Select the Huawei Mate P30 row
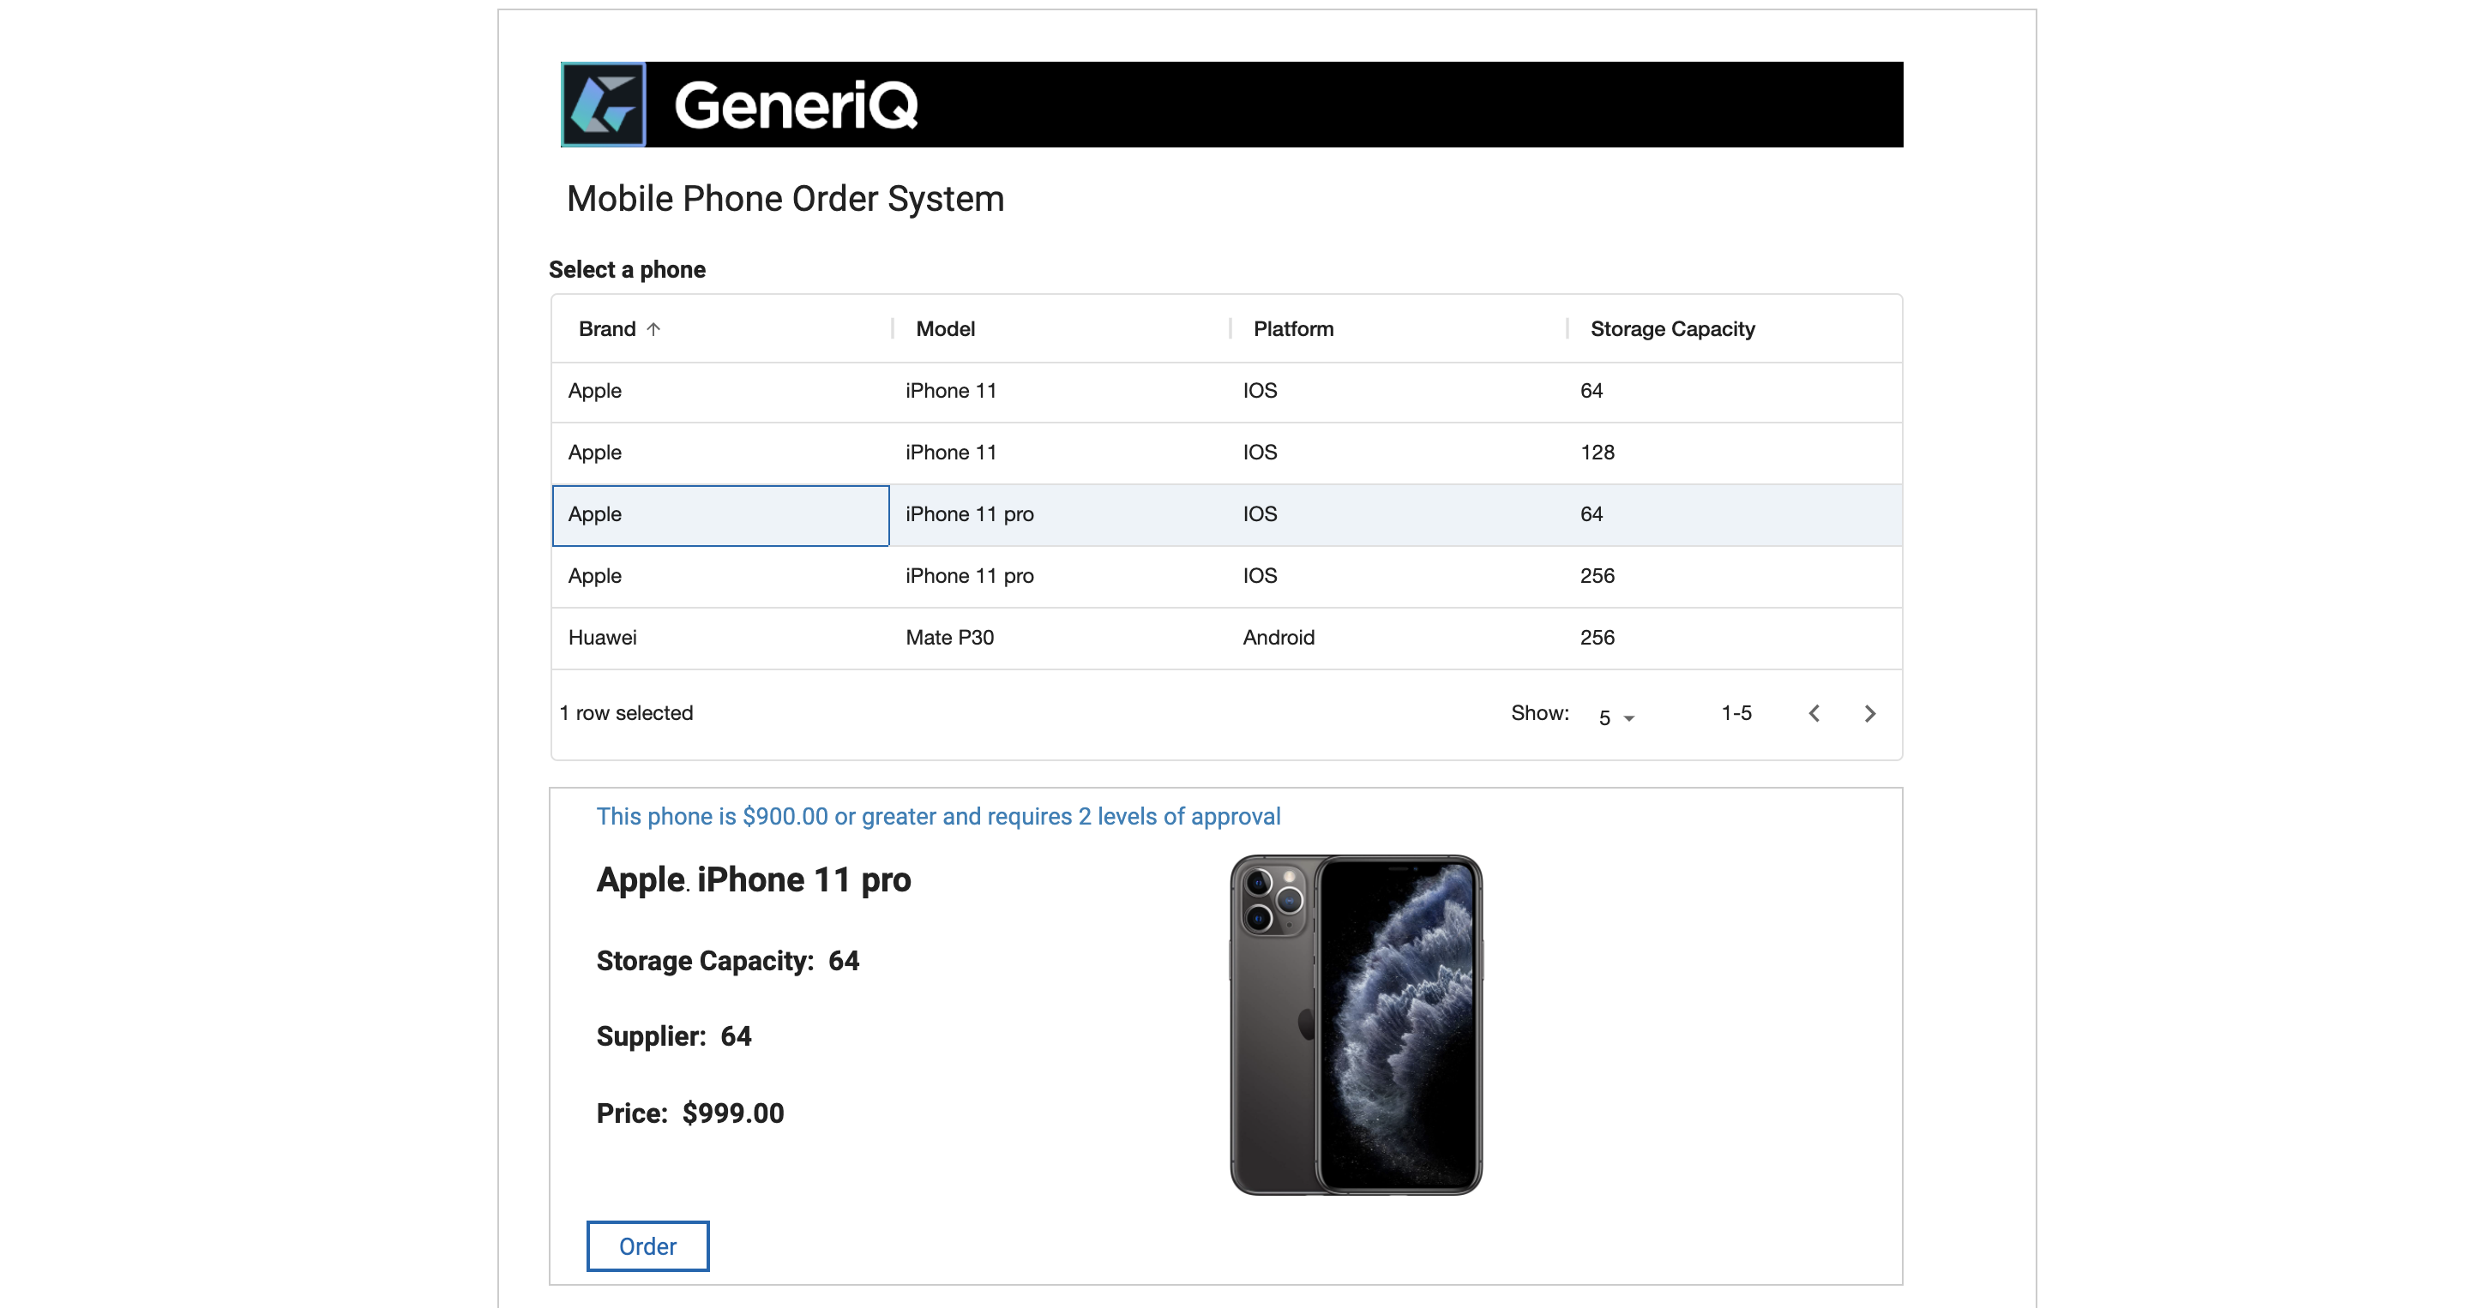Viewport: 2485px width, 1308px height. (x=1226, y=638)
